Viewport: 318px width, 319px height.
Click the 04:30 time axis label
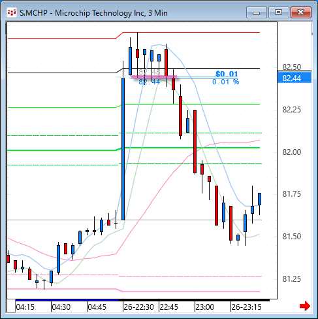pos(61,307)
